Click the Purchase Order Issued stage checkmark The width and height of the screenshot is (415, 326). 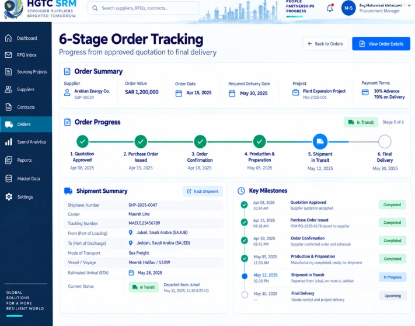tap(141, 141)
